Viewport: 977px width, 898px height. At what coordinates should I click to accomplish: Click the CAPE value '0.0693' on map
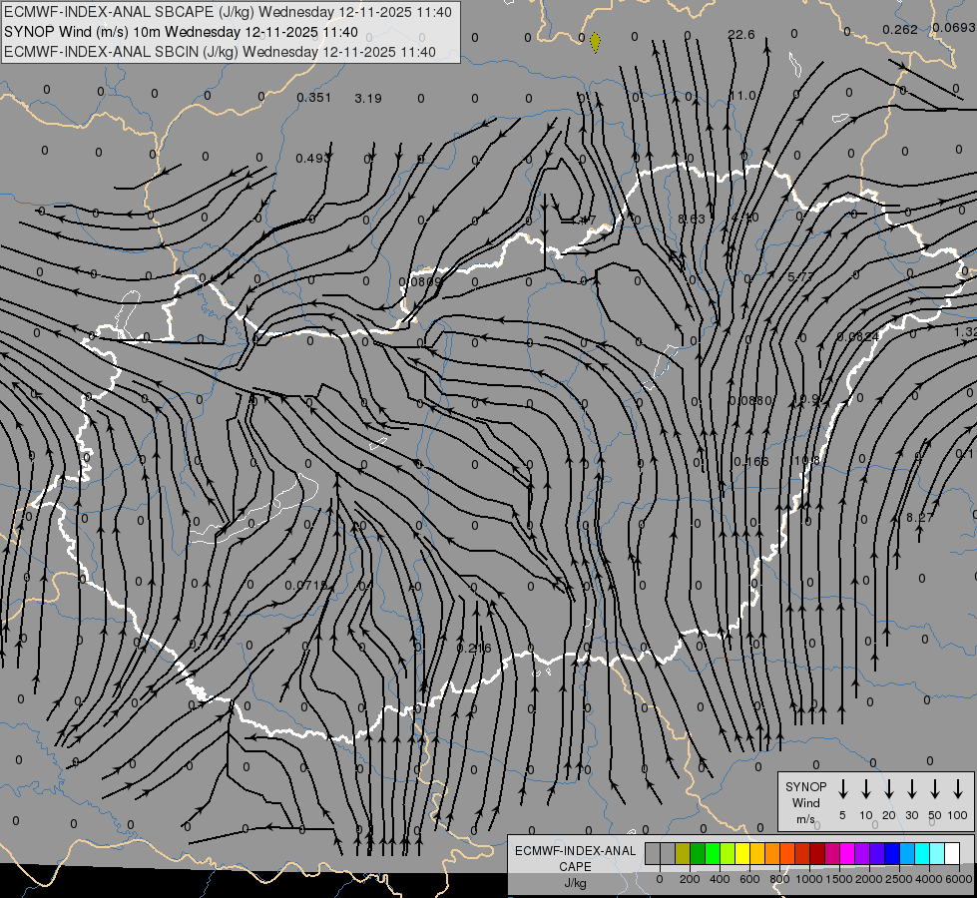[953, 27]
